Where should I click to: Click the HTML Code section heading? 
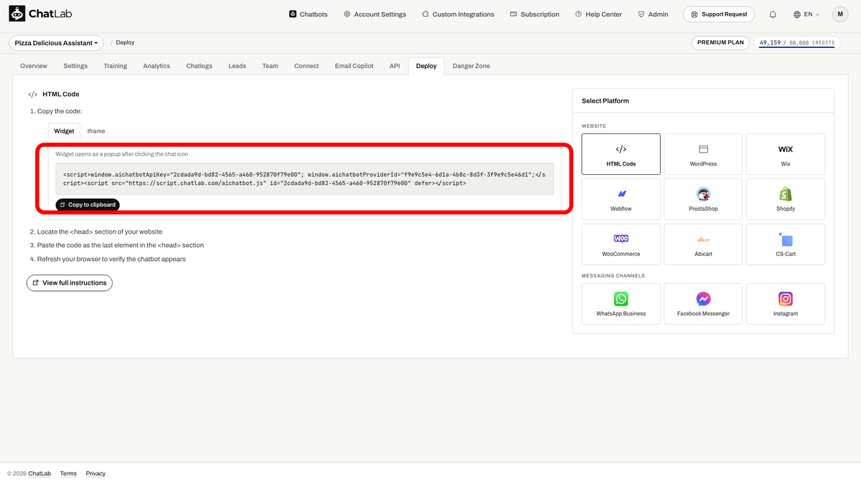61,94
